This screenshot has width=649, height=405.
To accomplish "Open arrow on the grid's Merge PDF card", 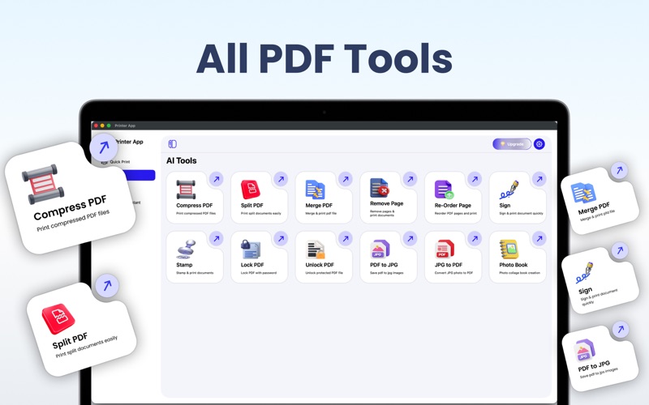I will click(346, 179).
